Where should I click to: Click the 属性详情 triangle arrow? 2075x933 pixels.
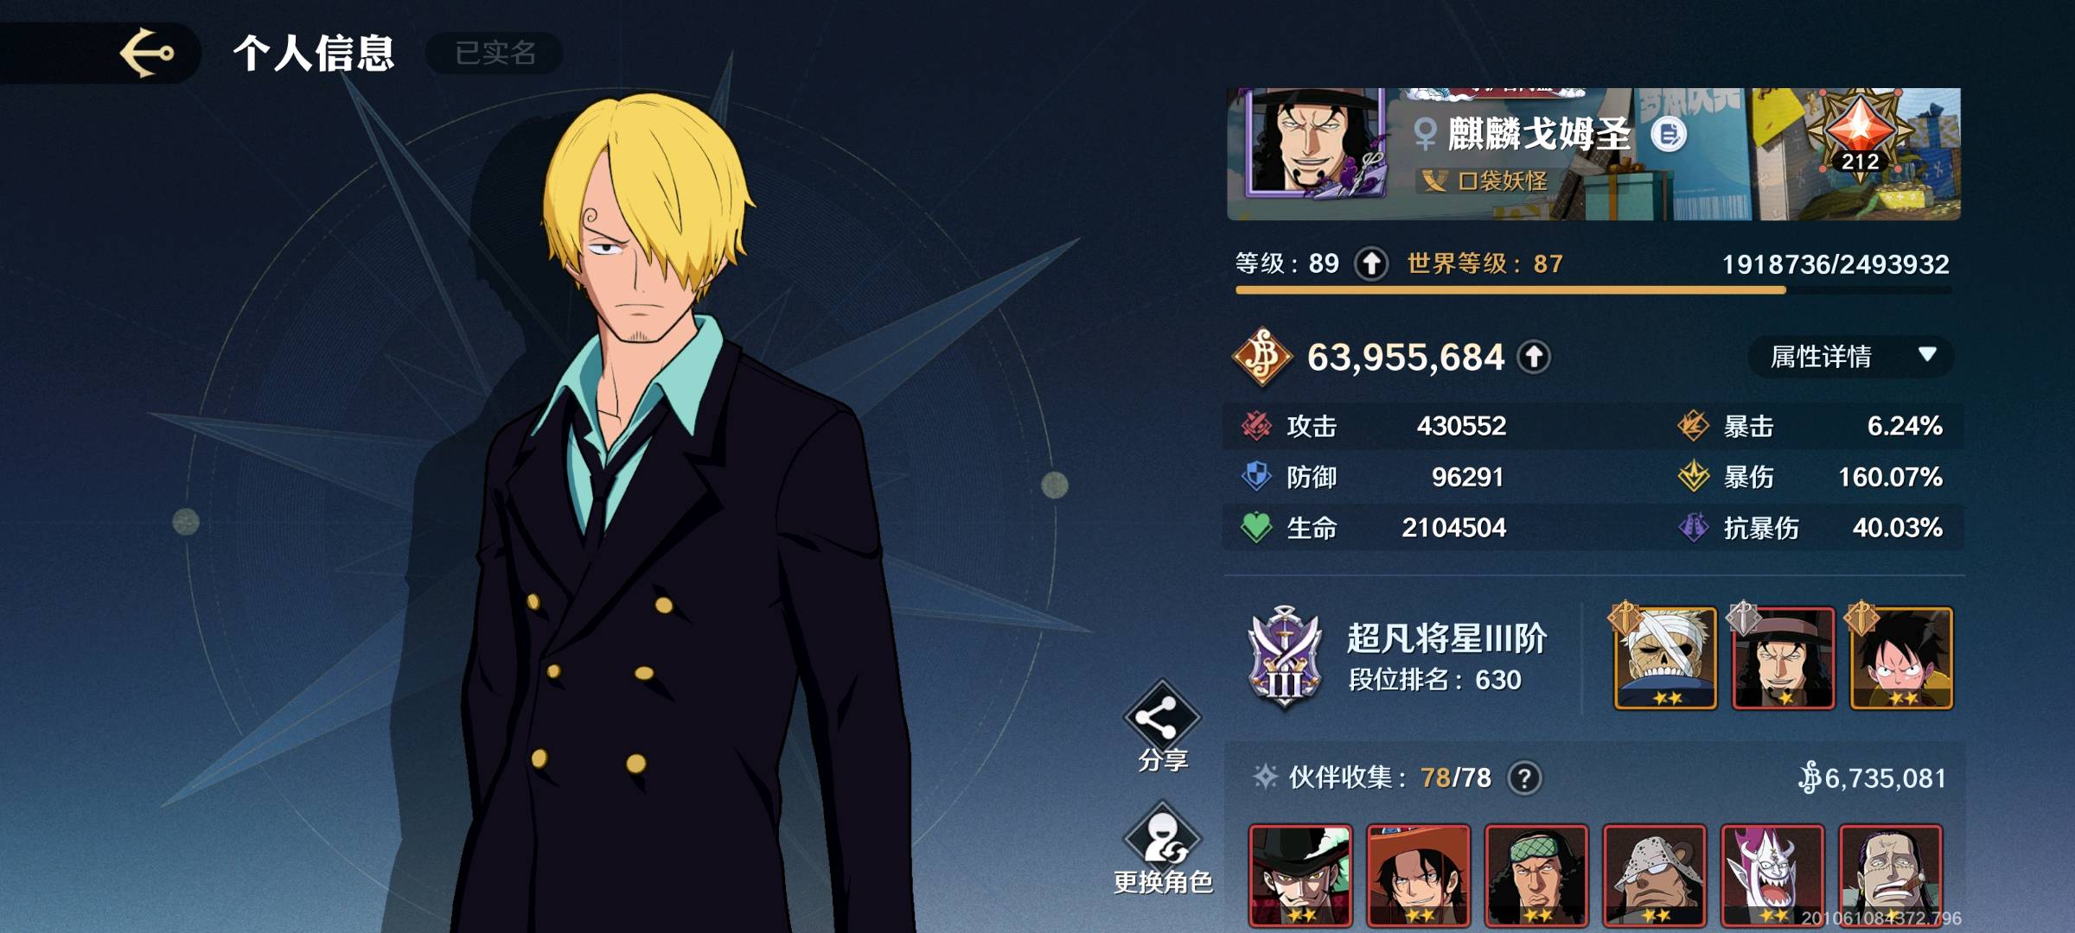[x=1926, y=354]
